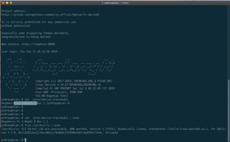This screenshot has width=230, height=142.
Task: Click the red close window button
Action: (x=3, y=3)
